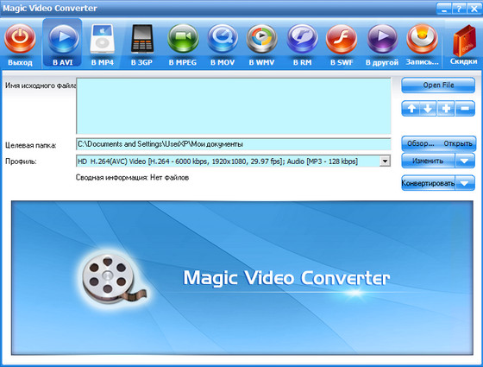This screenshot has width=483, height=367.
Task: Open the Запись disc burning icon
Action: [x=422, y=39]
